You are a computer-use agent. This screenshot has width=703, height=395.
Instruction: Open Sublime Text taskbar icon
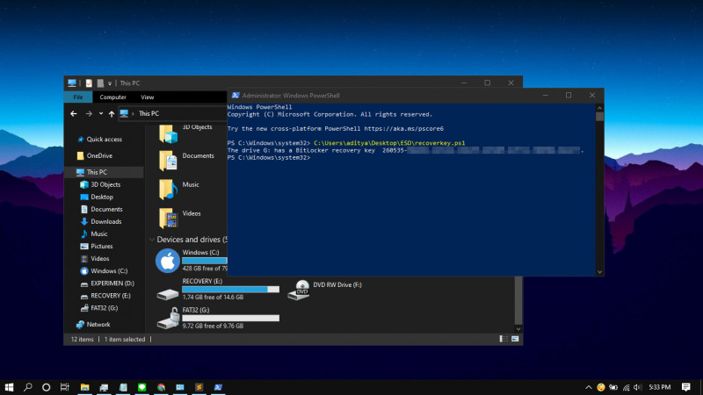pyautogui.click(x=199, y=387)
